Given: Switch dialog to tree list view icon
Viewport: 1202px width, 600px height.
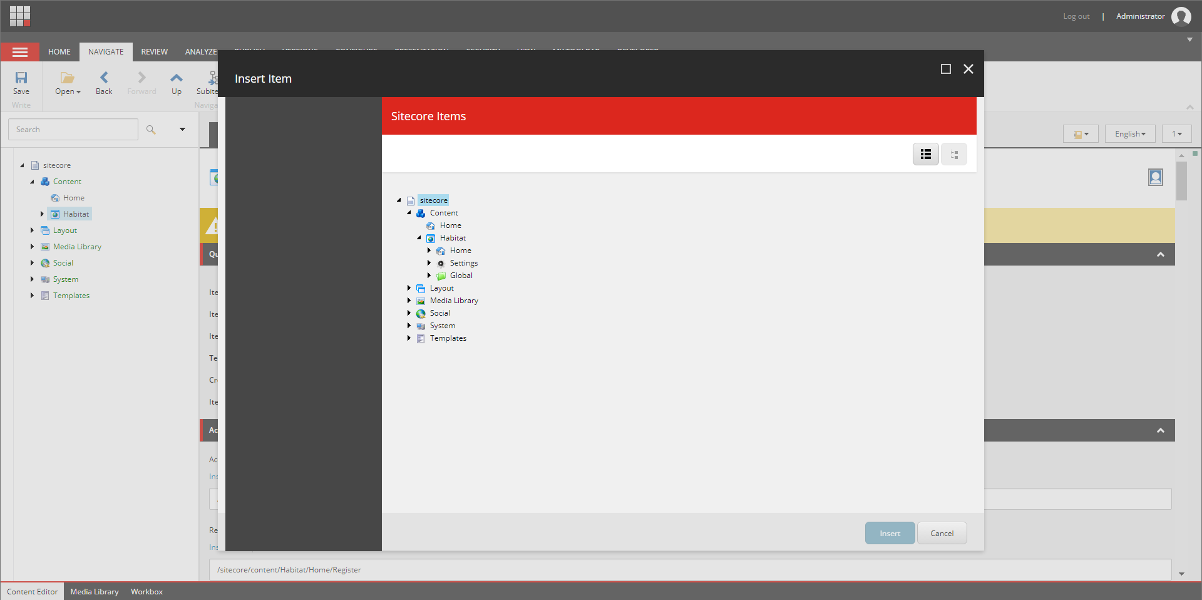Looking at the screenshot, I should (x=926, y=154).
